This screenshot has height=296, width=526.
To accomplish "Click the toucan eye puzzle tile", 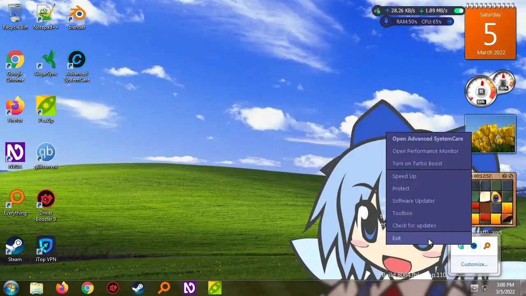I will (x=497, y=197).
